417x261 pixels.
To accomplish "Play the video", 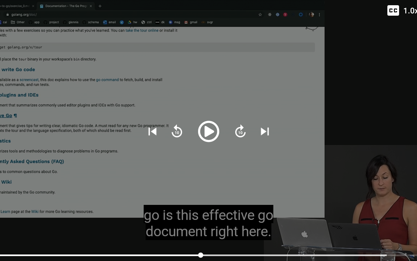I will [208, 131].
